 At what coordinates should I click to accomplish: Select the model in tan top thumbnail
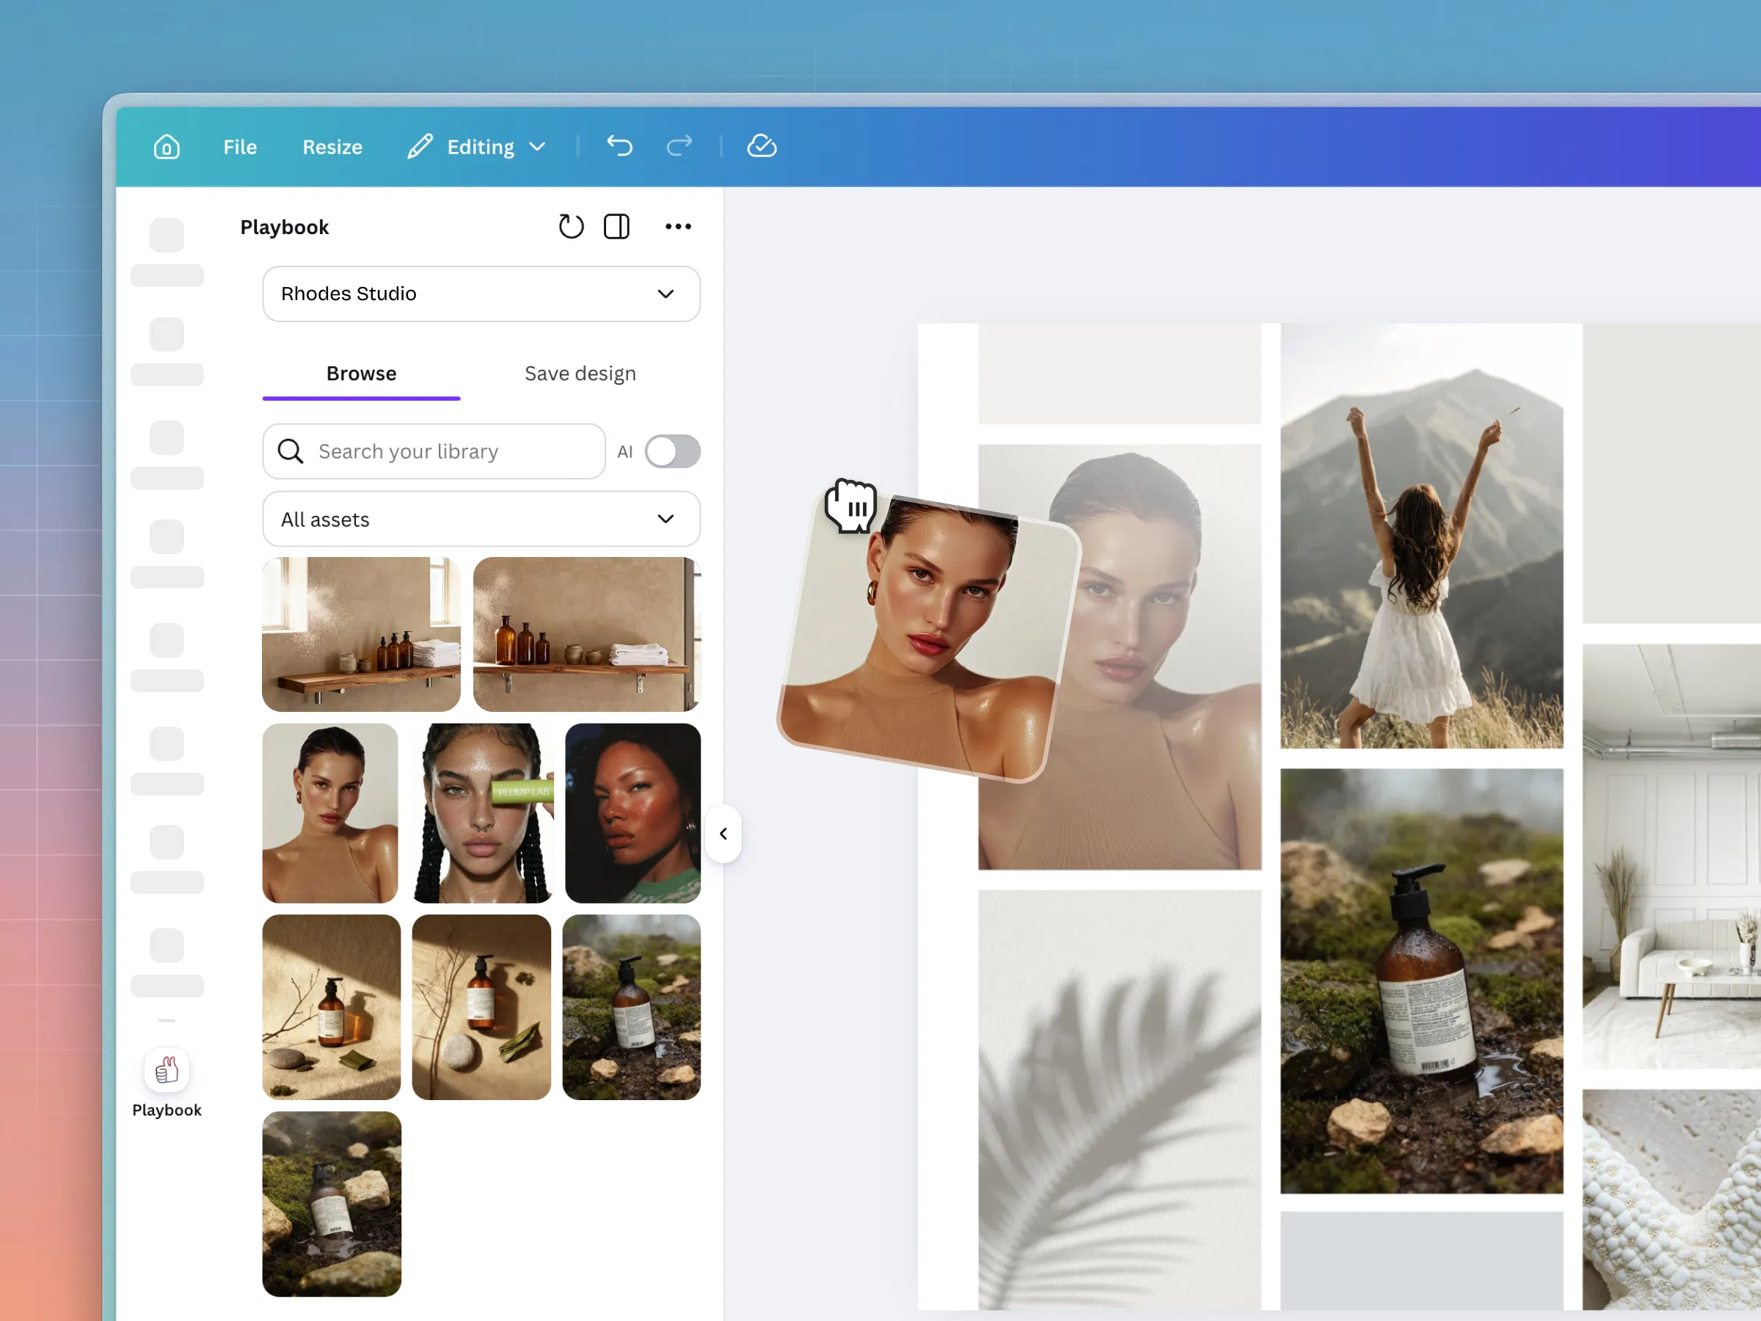pyautogui.click(x=330, y=813)
